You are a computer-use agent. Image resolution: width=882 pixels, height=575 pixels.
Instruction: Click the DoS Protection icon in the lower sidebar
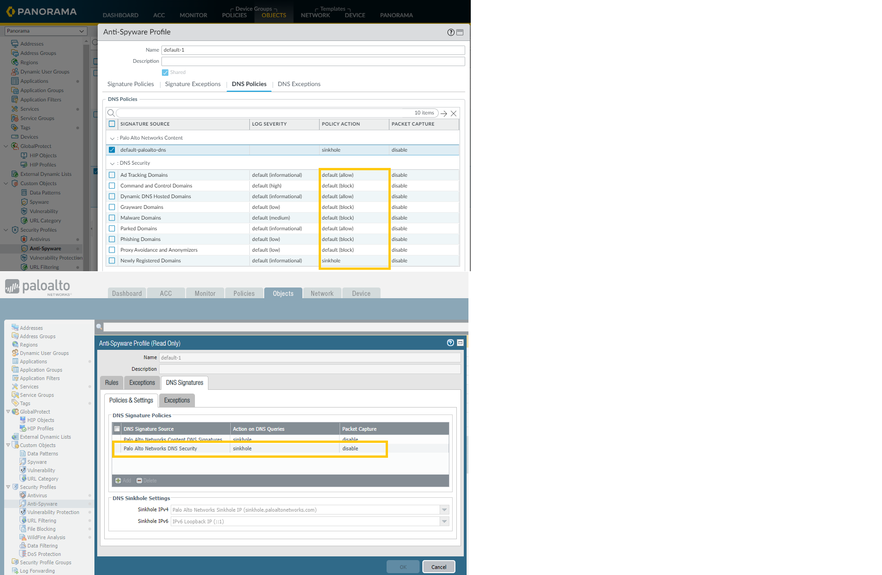click(x=23, y=554)
